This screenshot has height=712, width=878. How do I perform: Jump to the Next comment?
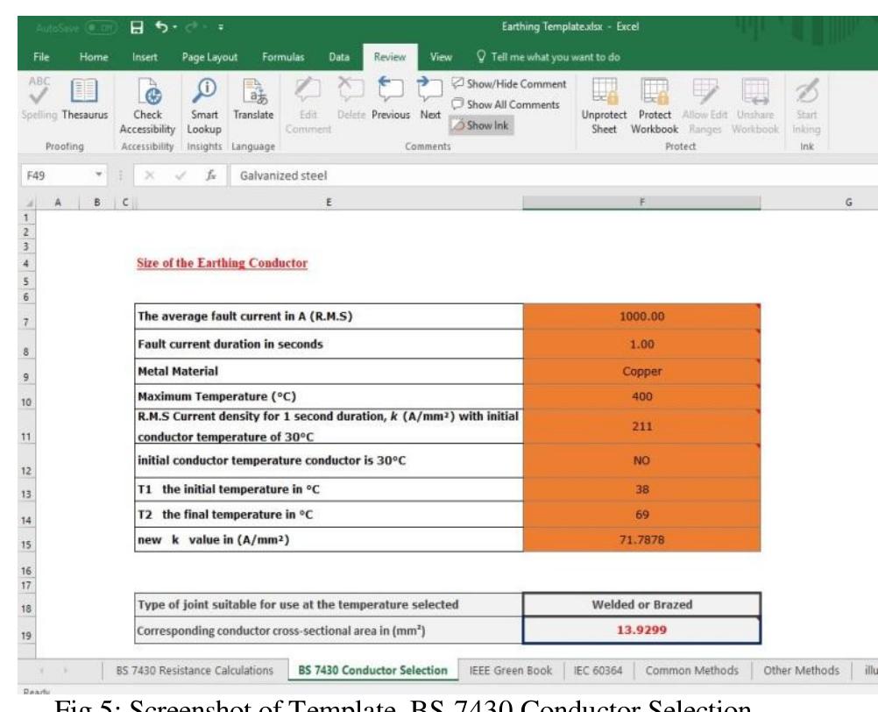click(430, 100)
